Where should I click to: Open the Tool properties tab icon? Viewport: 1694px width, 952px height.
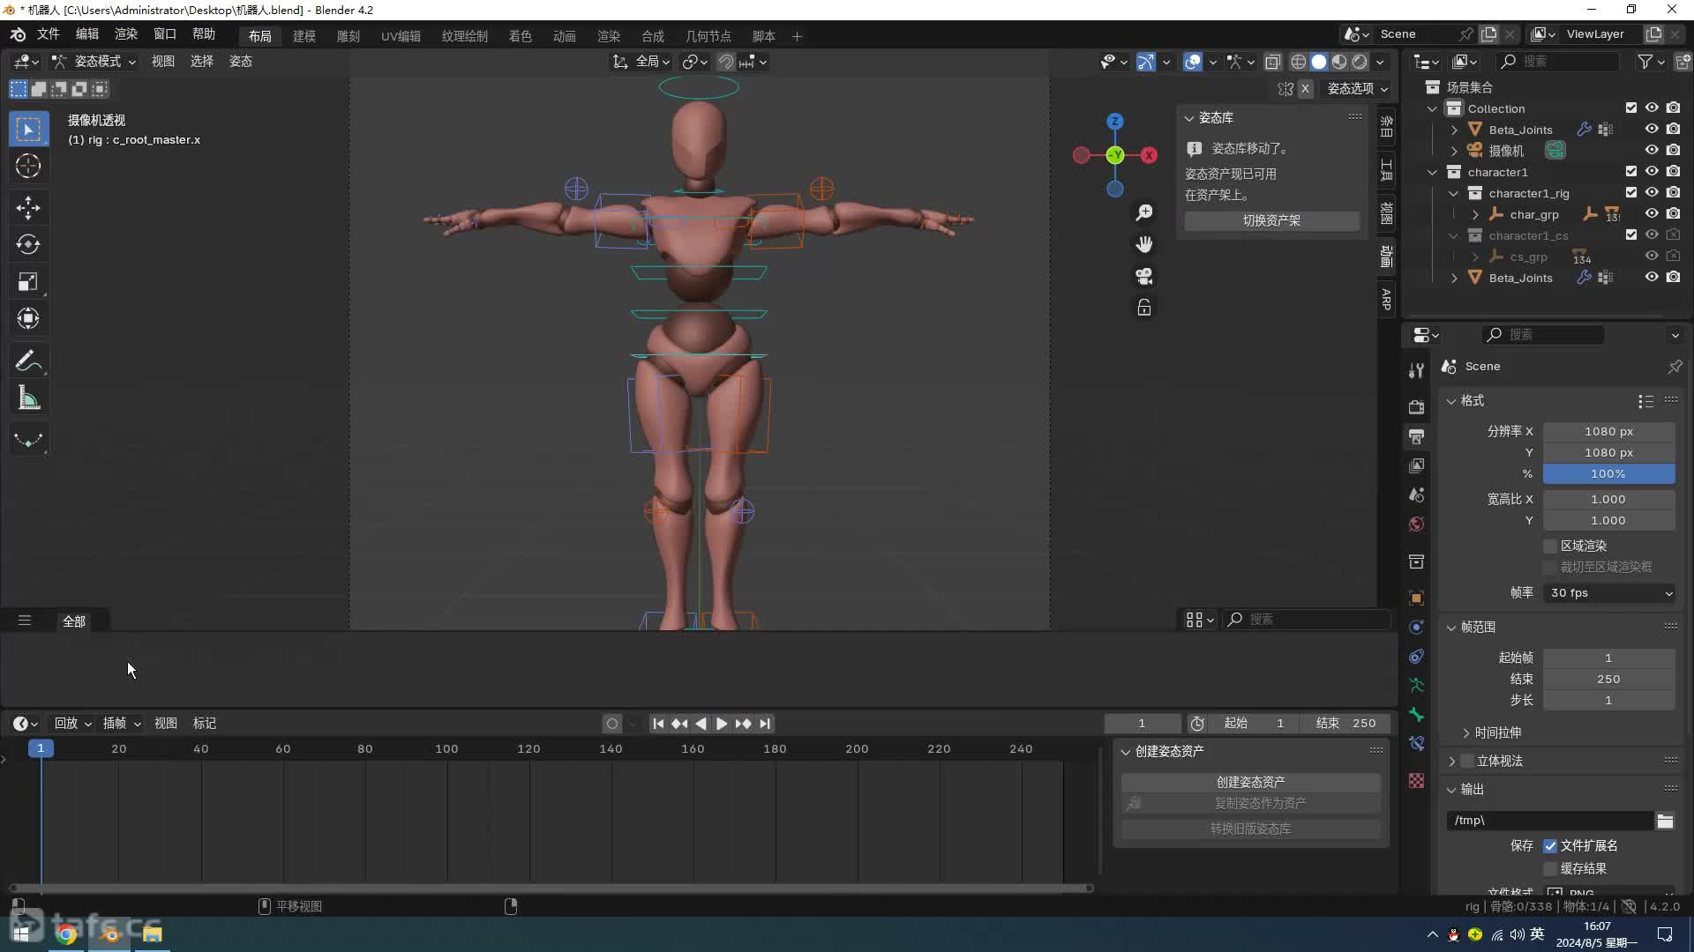1416,371
